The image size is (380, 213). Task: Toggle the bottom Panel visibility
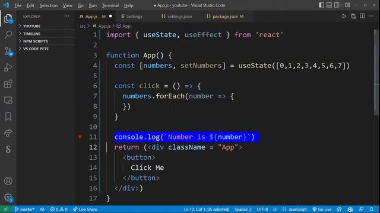click(329, 5)
